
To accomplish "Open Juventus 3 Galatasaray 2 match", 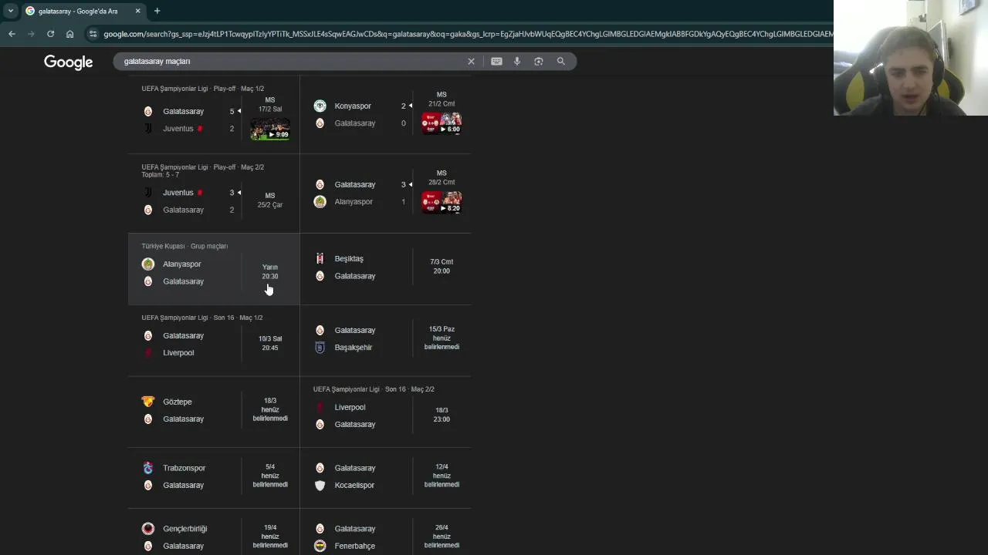I will point(214,193).
